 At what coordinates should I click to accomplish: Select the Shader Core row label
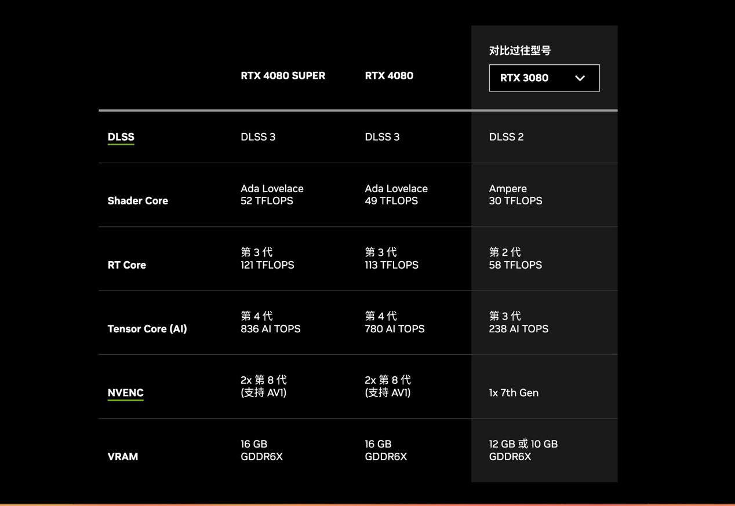pyautogui.click(x=137, y=200)
